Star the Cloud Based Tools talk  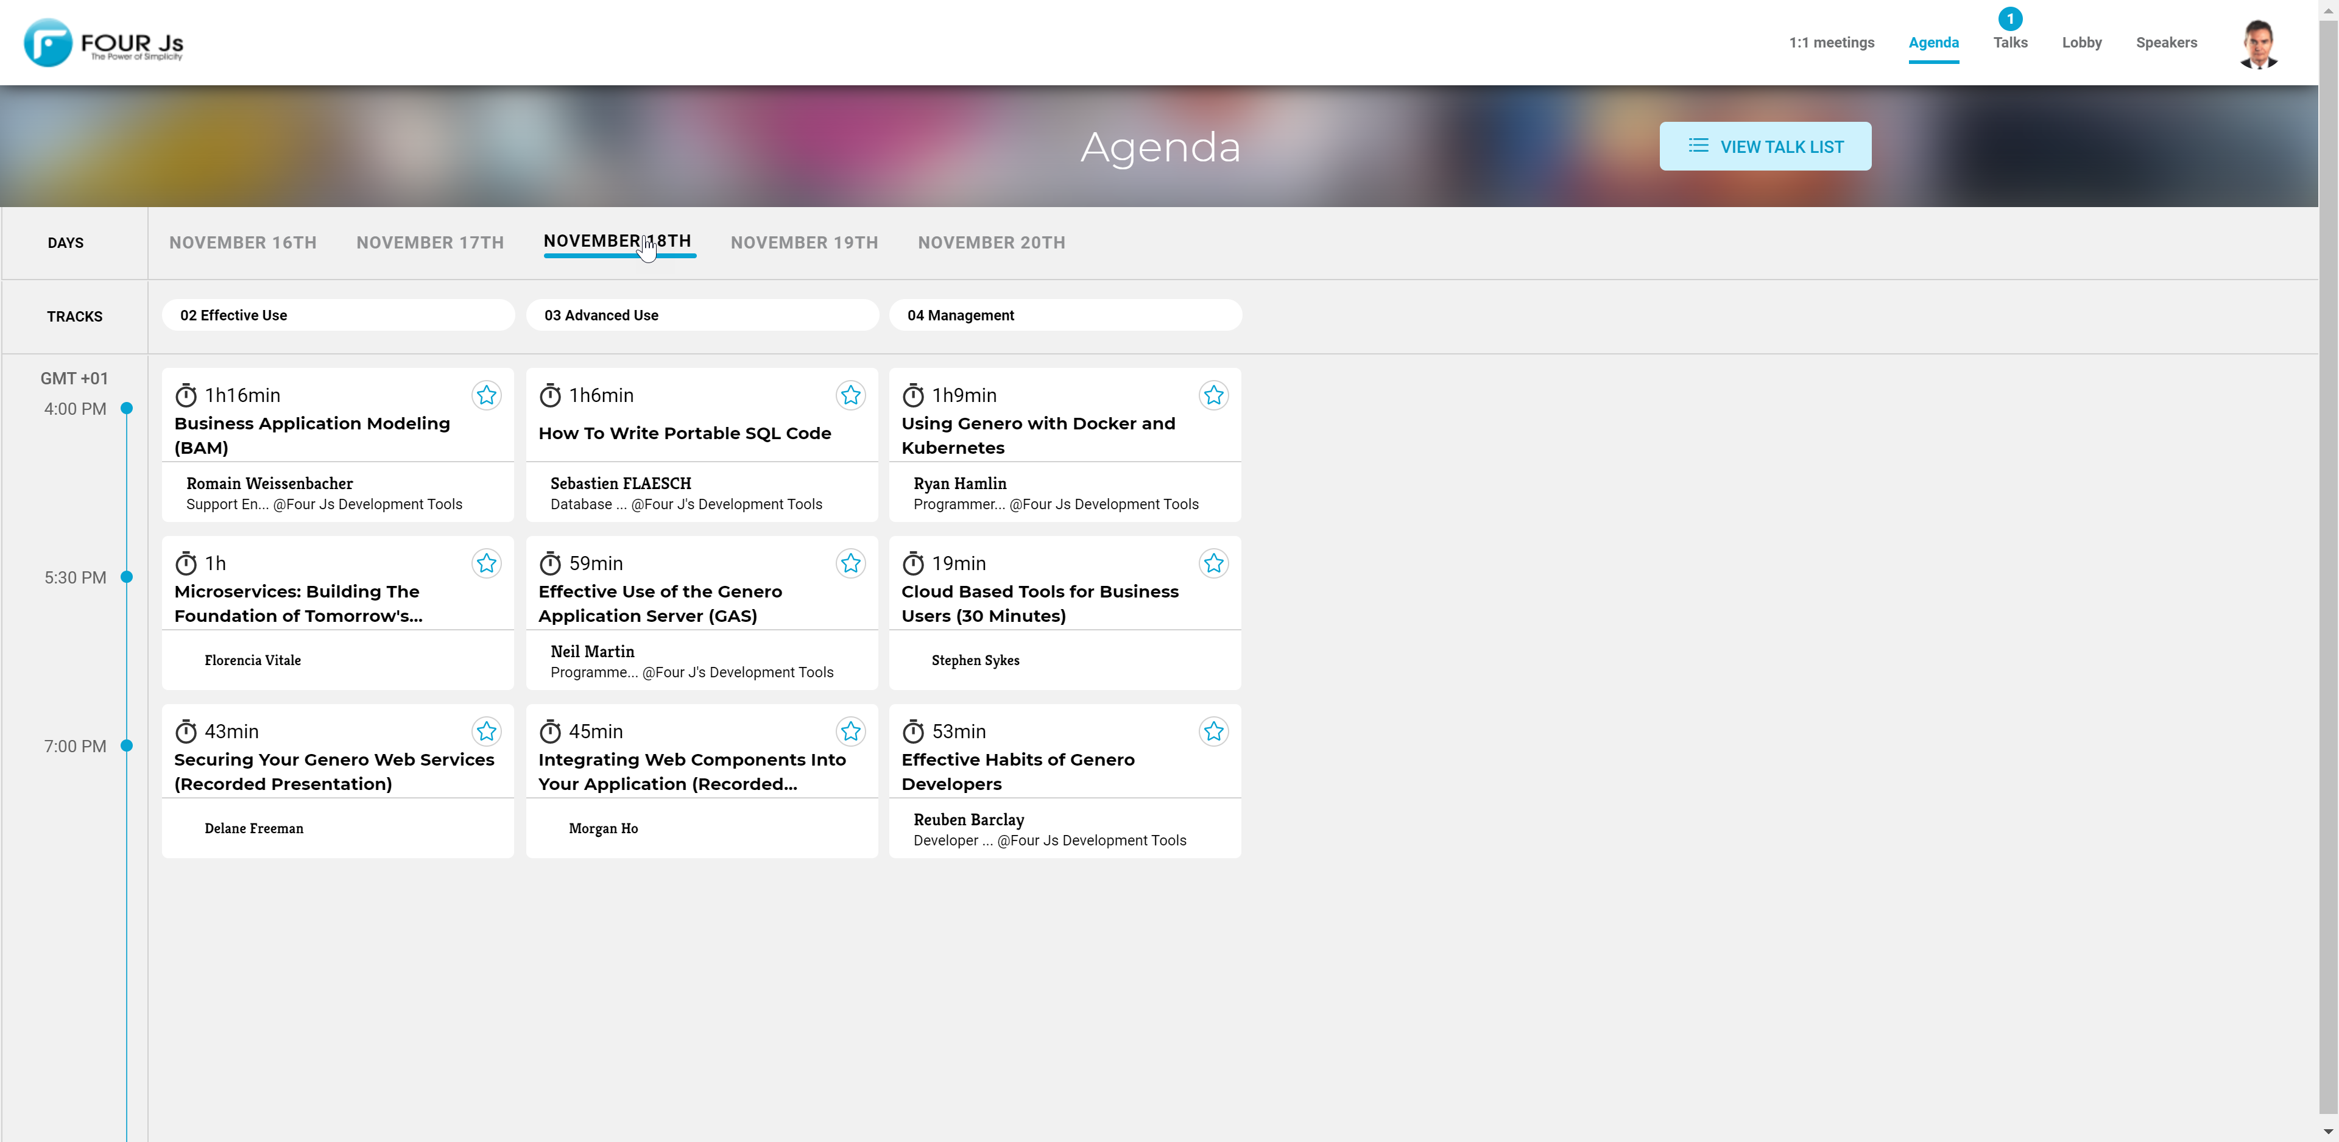tap(1214, 563)
